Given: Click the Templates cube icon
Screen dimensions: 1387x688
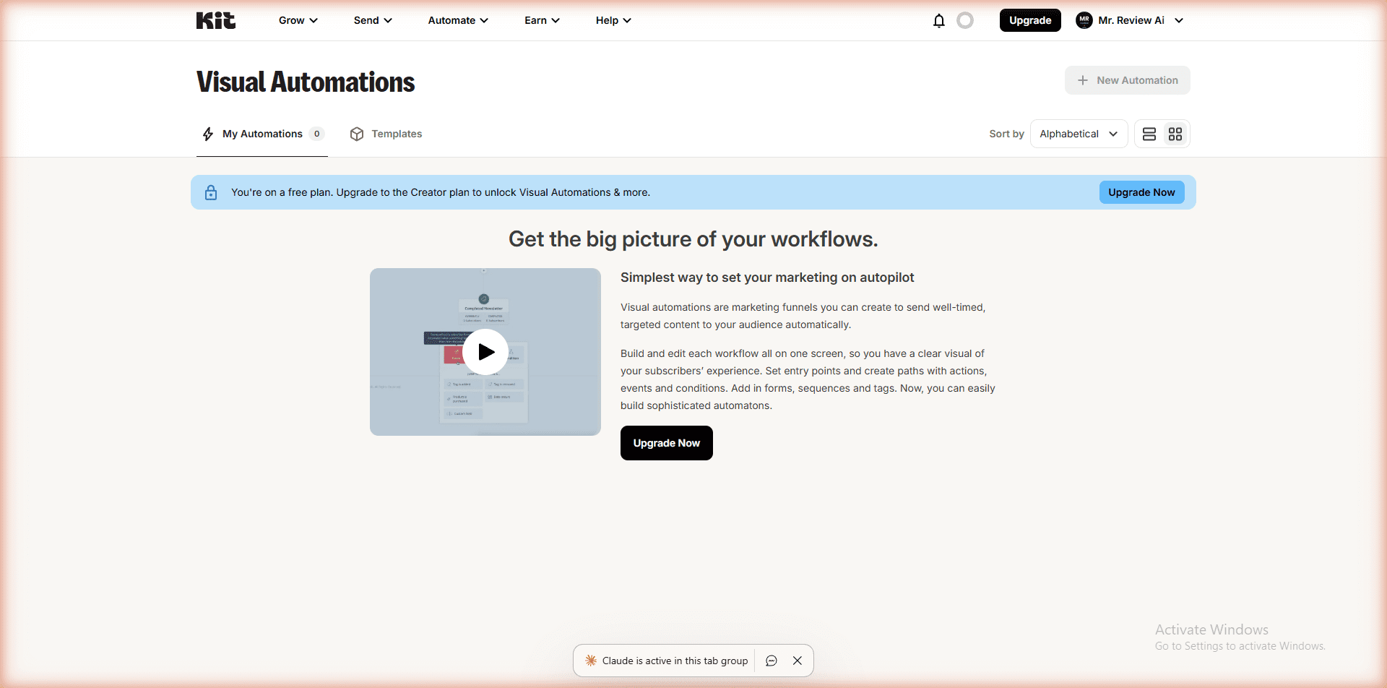Looking at the screenshot, I should [356, 134].
